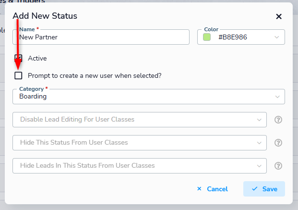Toggle the Active checkbox

18,58
